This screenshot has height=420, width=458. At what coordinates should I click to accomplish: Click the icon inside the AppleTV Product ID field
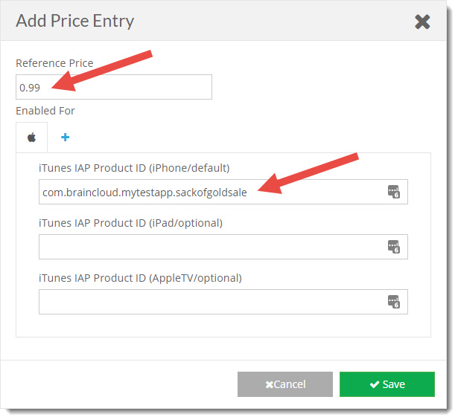click(x=394, y=302)
